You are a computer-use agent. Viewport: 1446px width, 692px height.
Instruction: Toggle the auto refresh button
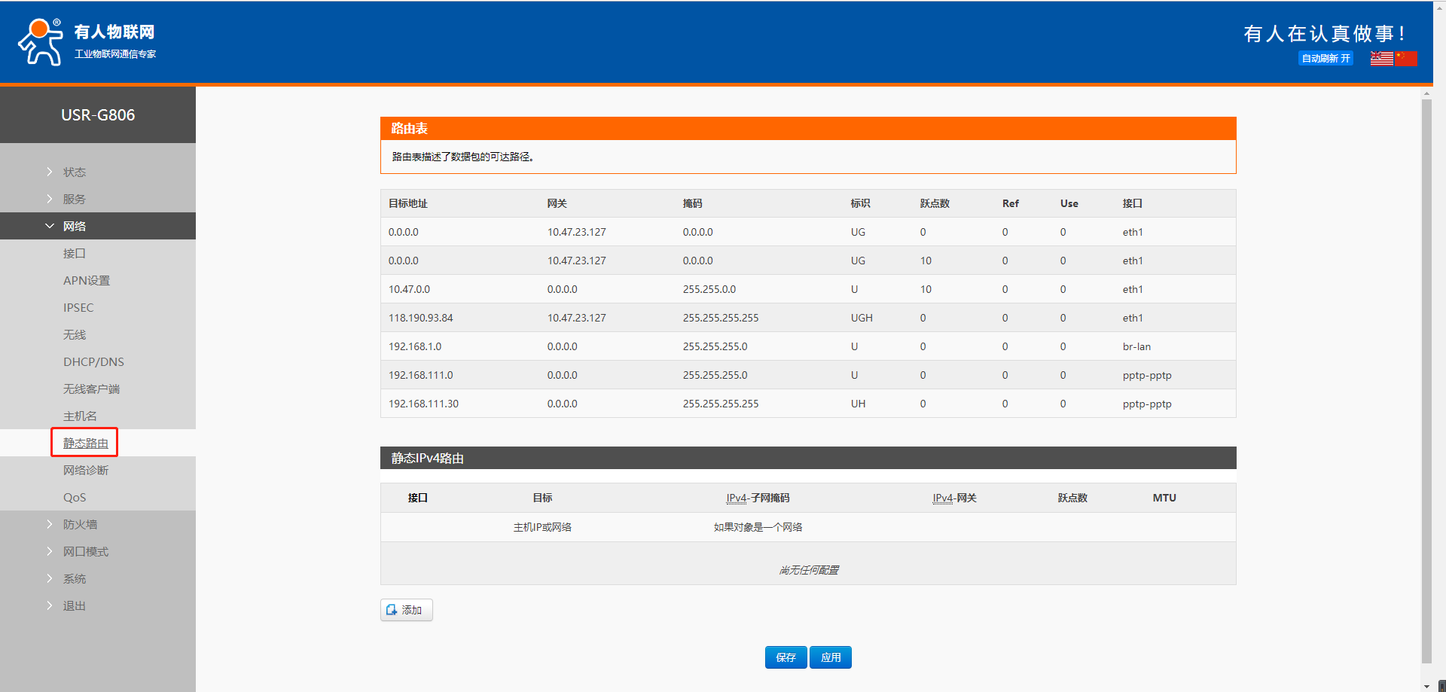coord(1325,59)
